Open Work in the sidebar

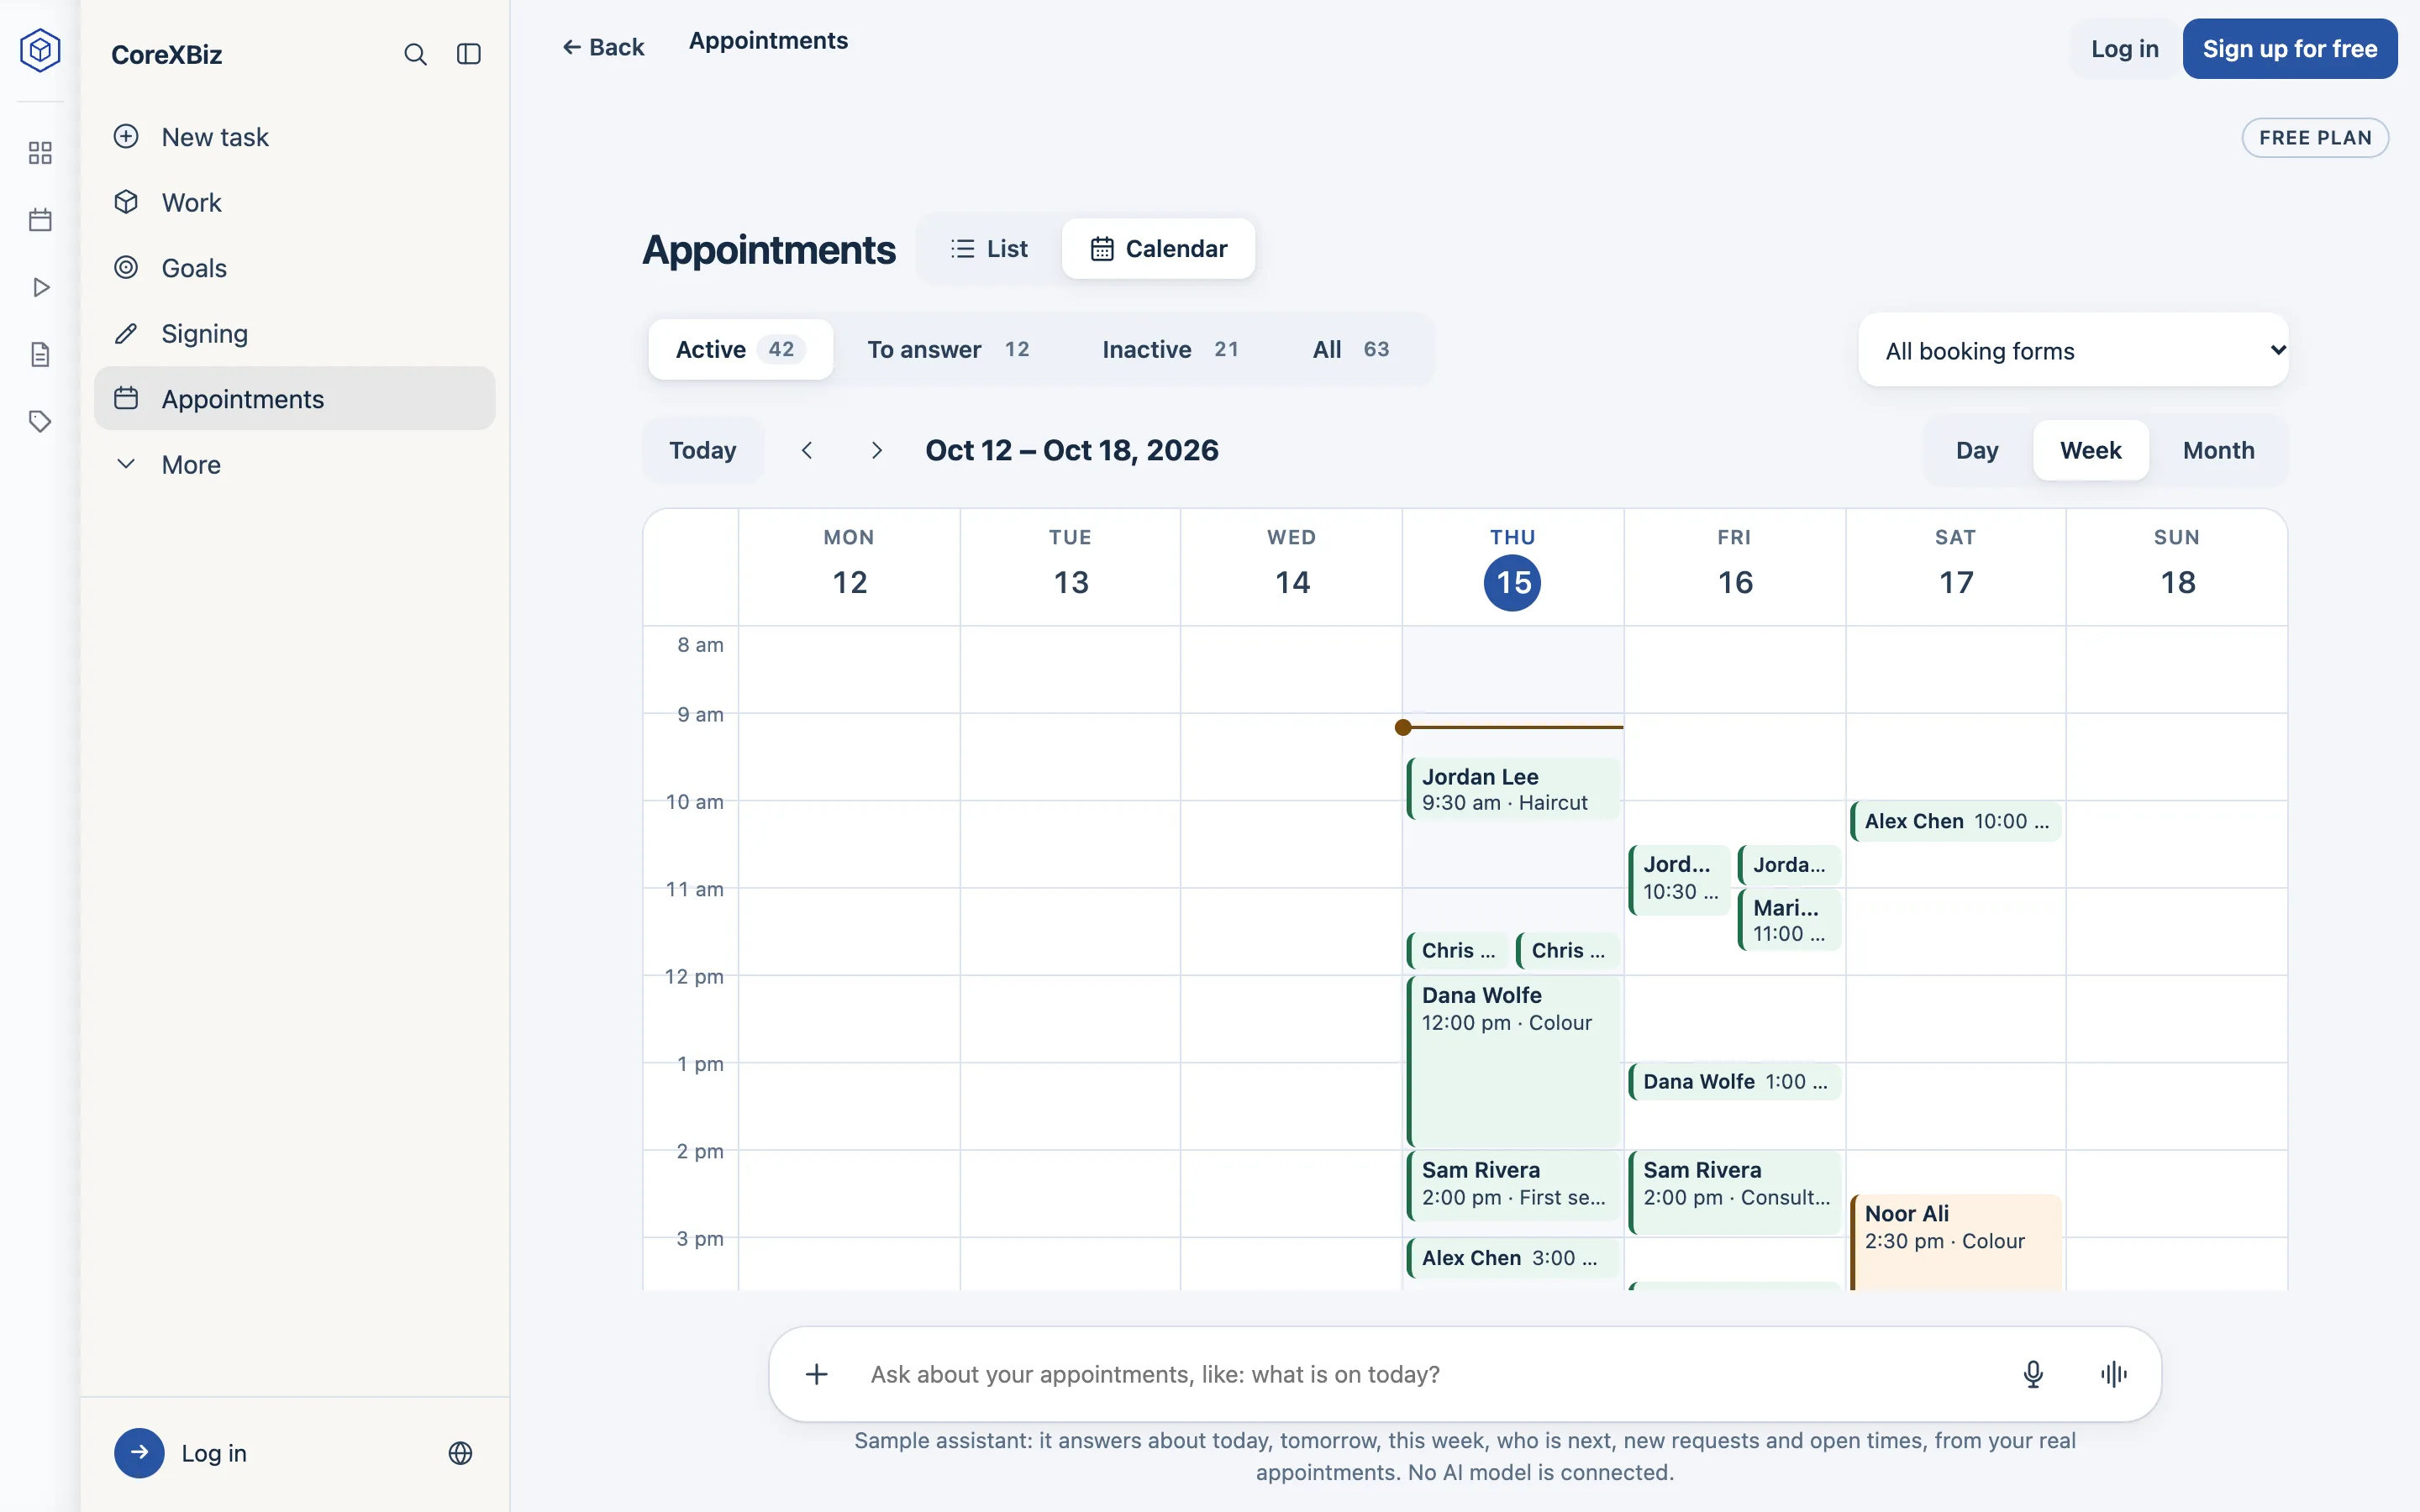tap(294, 202)
